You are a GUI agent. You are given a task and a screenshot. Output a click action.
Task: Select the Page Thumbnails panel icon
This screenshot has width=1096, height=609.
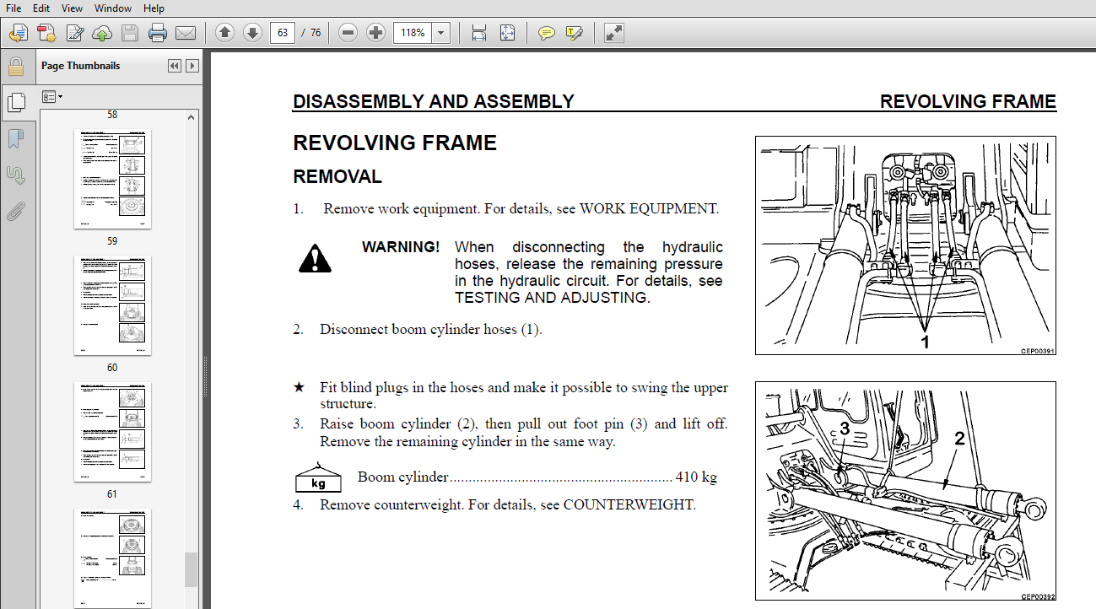pos(15,103)
